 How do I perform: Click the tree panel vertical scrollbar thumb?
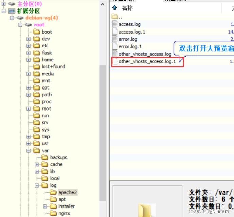[103, 133]
